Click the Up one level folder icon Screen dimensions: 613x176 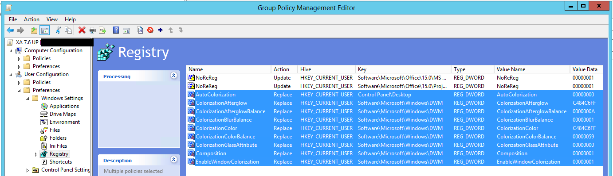point(34,30)
